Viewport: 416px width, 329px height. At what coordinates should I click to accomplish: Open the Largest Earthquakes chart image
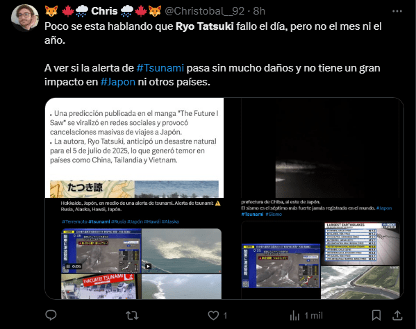coord(360,244)
